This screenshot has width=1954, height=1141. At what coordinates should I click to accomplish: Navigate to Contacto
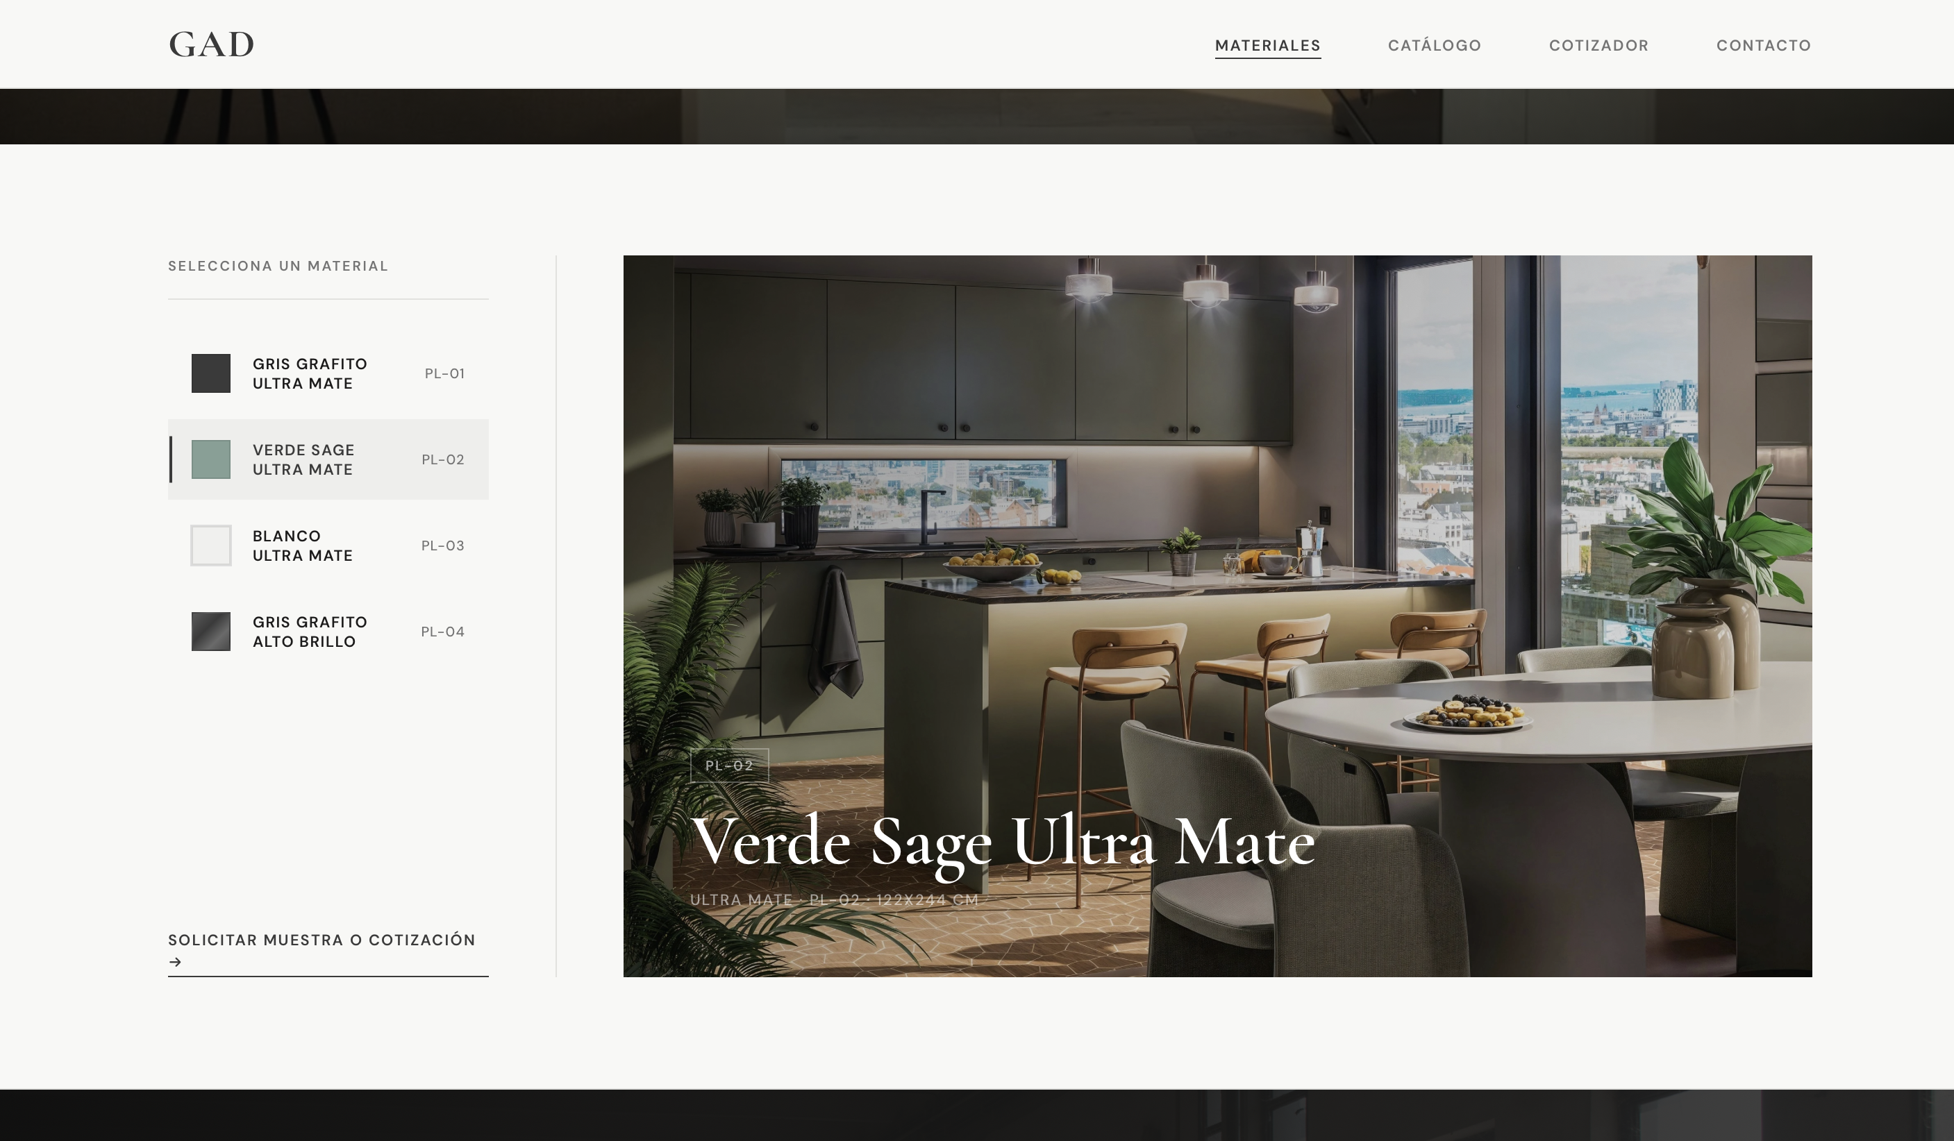click(1763, 45)
